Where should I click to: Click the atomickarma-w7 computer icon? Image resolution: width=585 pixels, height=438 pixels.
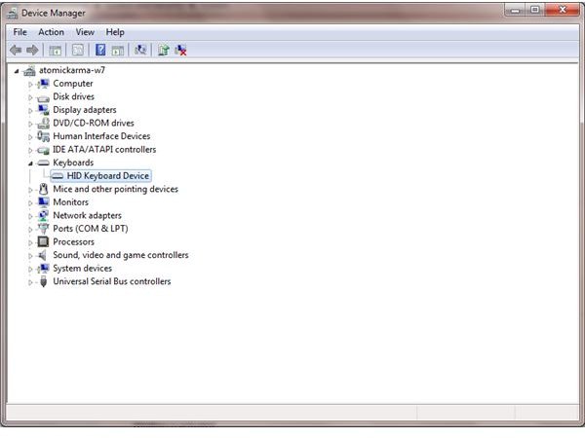coord(29,70)
